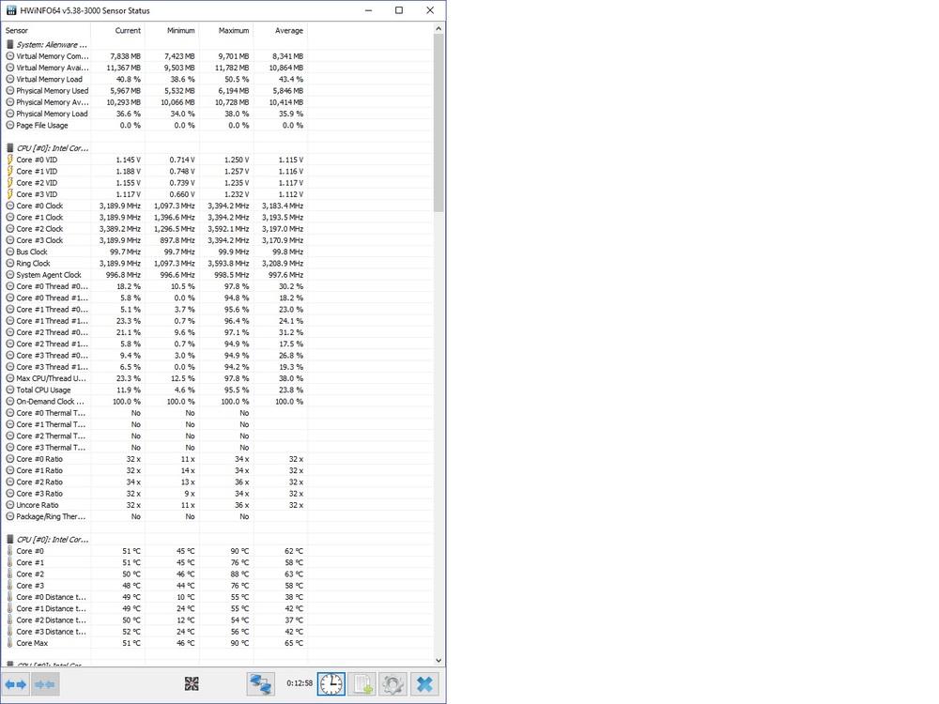This screenshot has width=939, height=704.
Task: Open sensor settings gear icon
Action: (393, 684)
